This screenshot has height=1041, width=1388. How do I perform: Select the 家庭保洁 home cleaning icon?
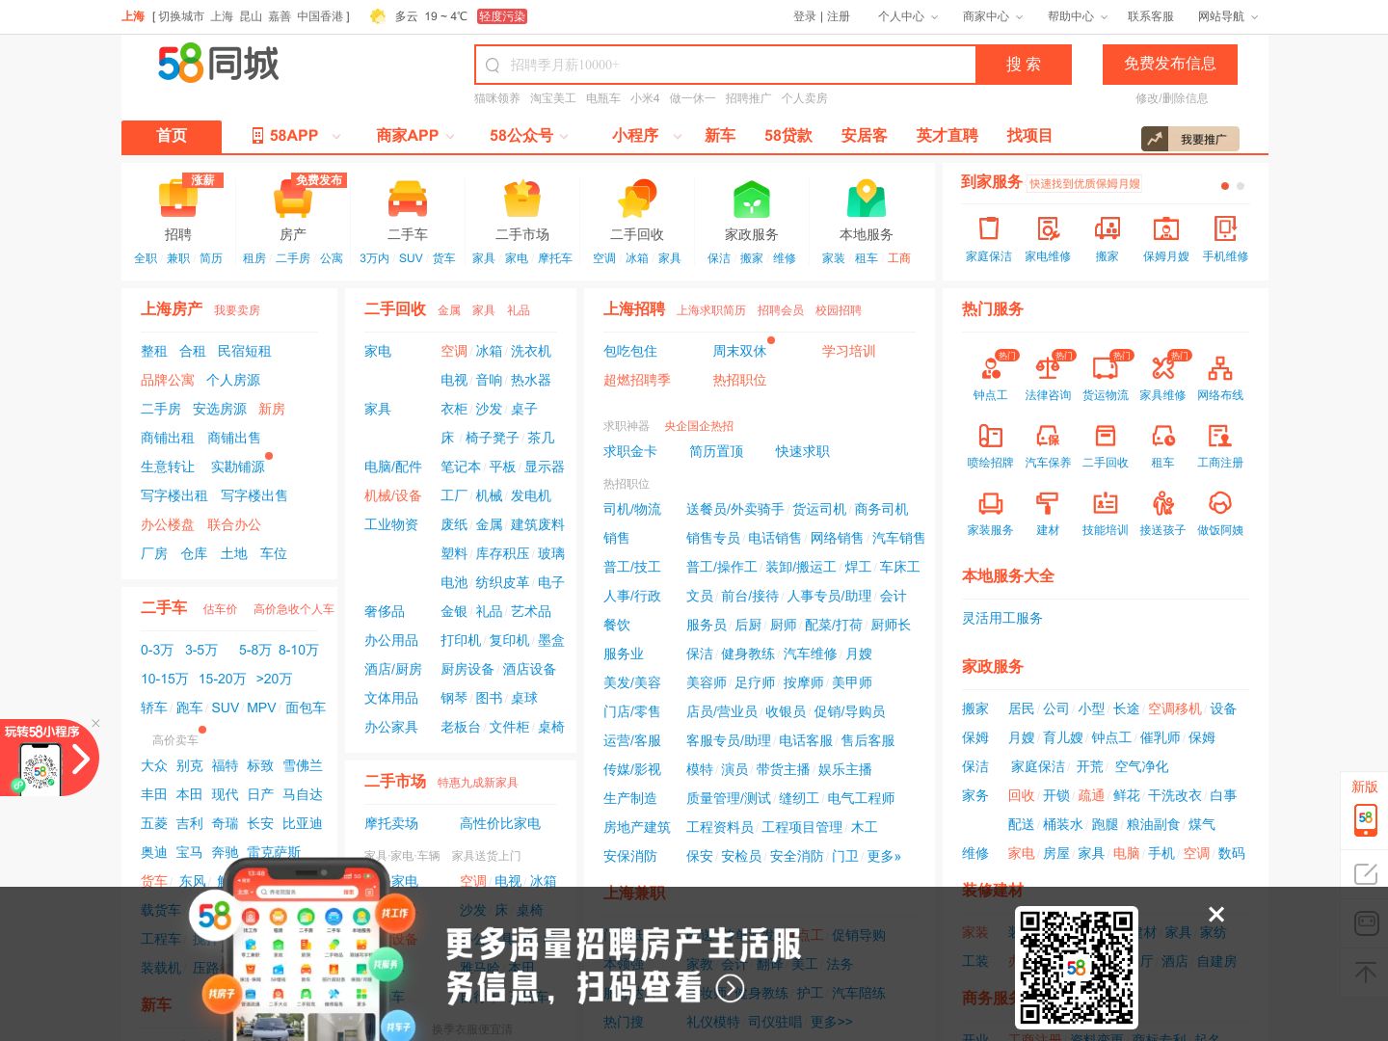989,228
